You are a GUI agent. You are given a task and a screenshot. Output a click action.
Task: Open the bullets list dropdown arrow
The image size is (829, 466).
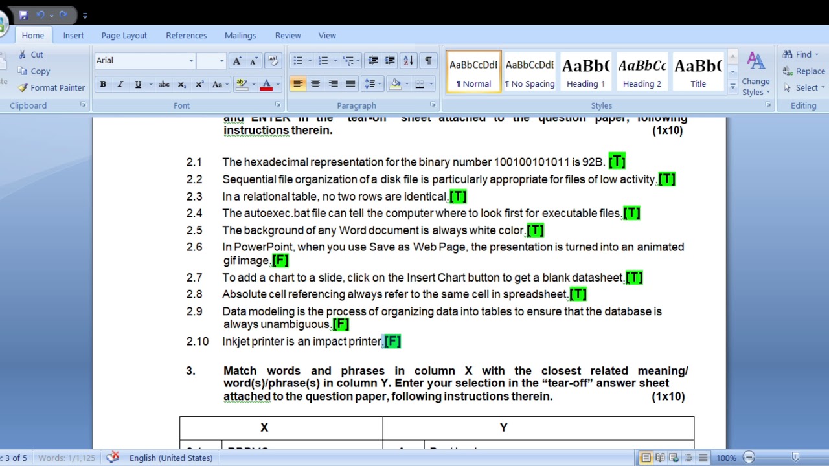310,61
